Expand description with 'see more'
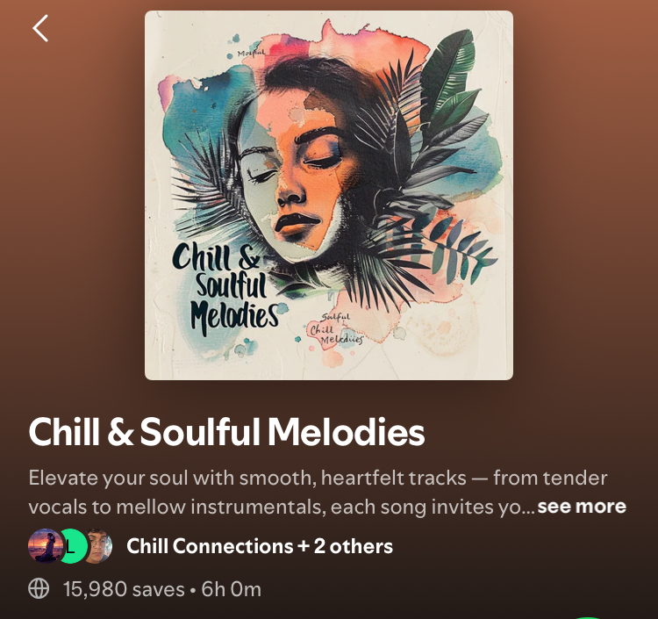 [582, 507]
